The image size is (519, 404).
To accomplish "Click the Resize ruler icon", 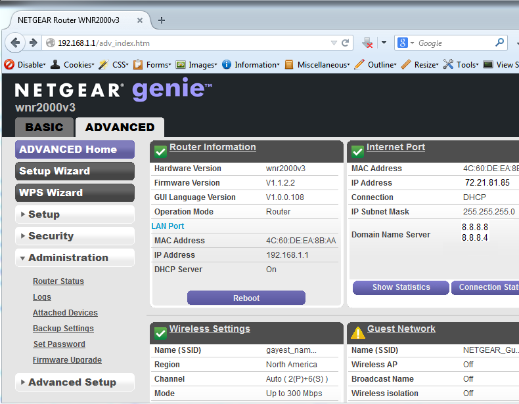I will click(x=406, y=64).
